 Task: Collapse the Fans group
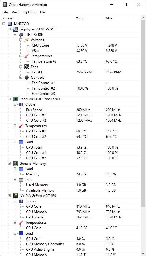21,67
